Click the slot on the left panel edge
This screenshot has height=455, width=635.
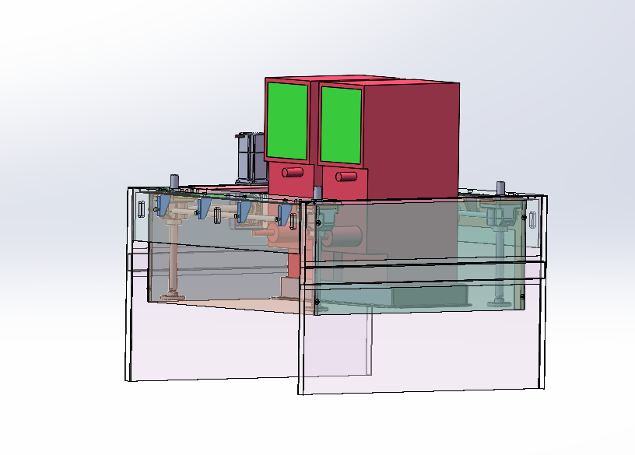(141, 208)
